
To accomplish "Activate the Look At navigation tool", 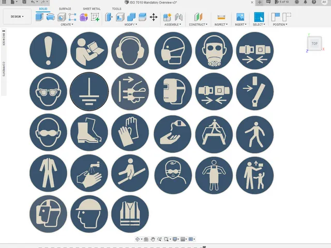I will tap(146, 239).
